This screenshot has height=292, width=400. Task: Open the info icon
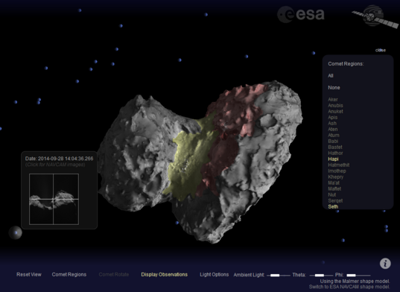tap(385, 264)
